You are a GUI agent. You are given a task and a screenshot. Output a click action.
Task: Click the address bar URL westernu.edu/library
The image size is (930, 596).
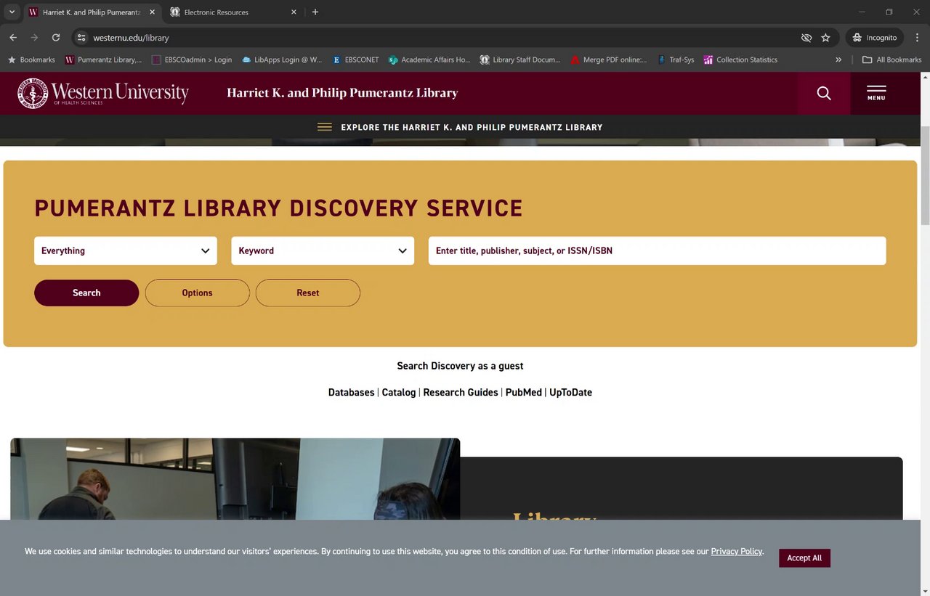(x=131, y=38)
